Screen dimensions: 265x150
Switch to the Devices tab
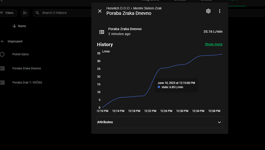[180, 1]
